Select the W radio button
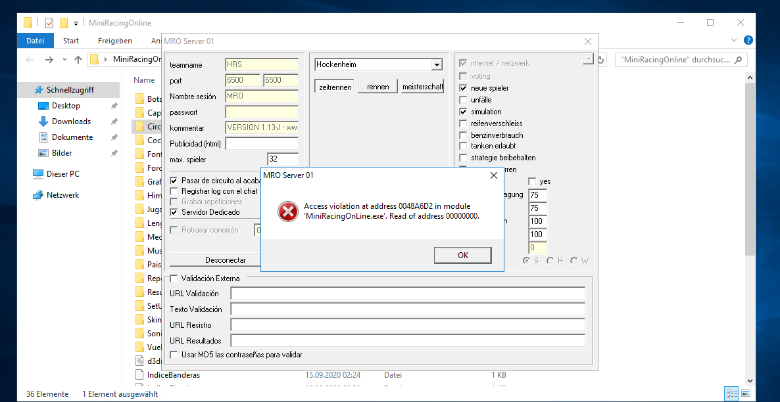Viewport: 780px width, 402px height. 574,261
